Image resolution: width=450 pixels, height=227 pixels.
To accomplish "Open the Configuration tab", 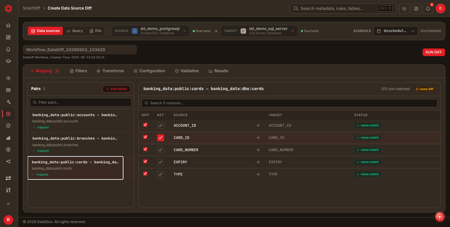I will point(149,71).
